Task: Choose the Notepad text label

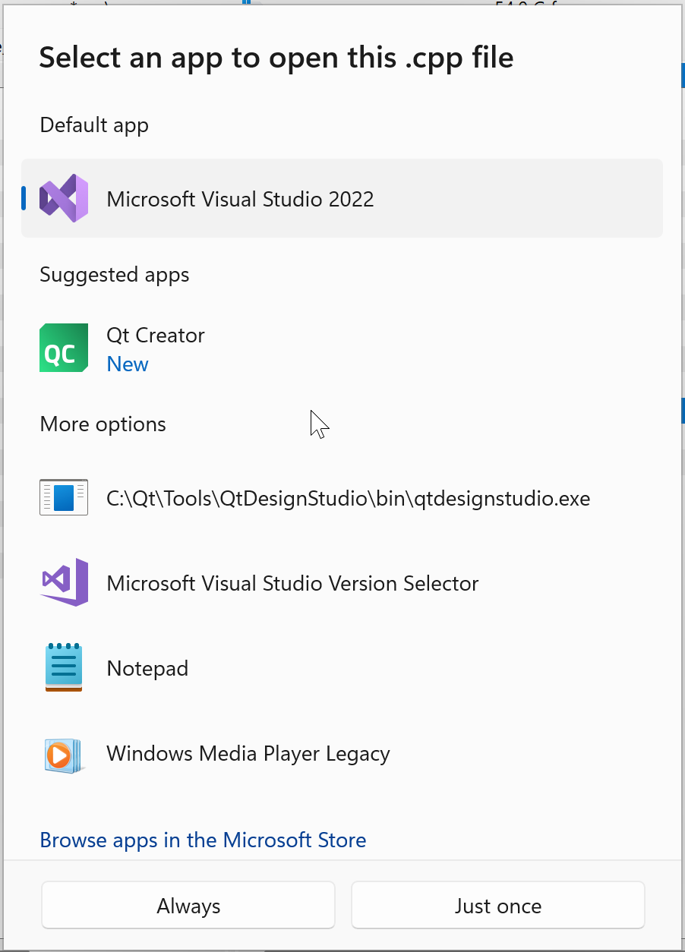Action: tap(147, 669)
